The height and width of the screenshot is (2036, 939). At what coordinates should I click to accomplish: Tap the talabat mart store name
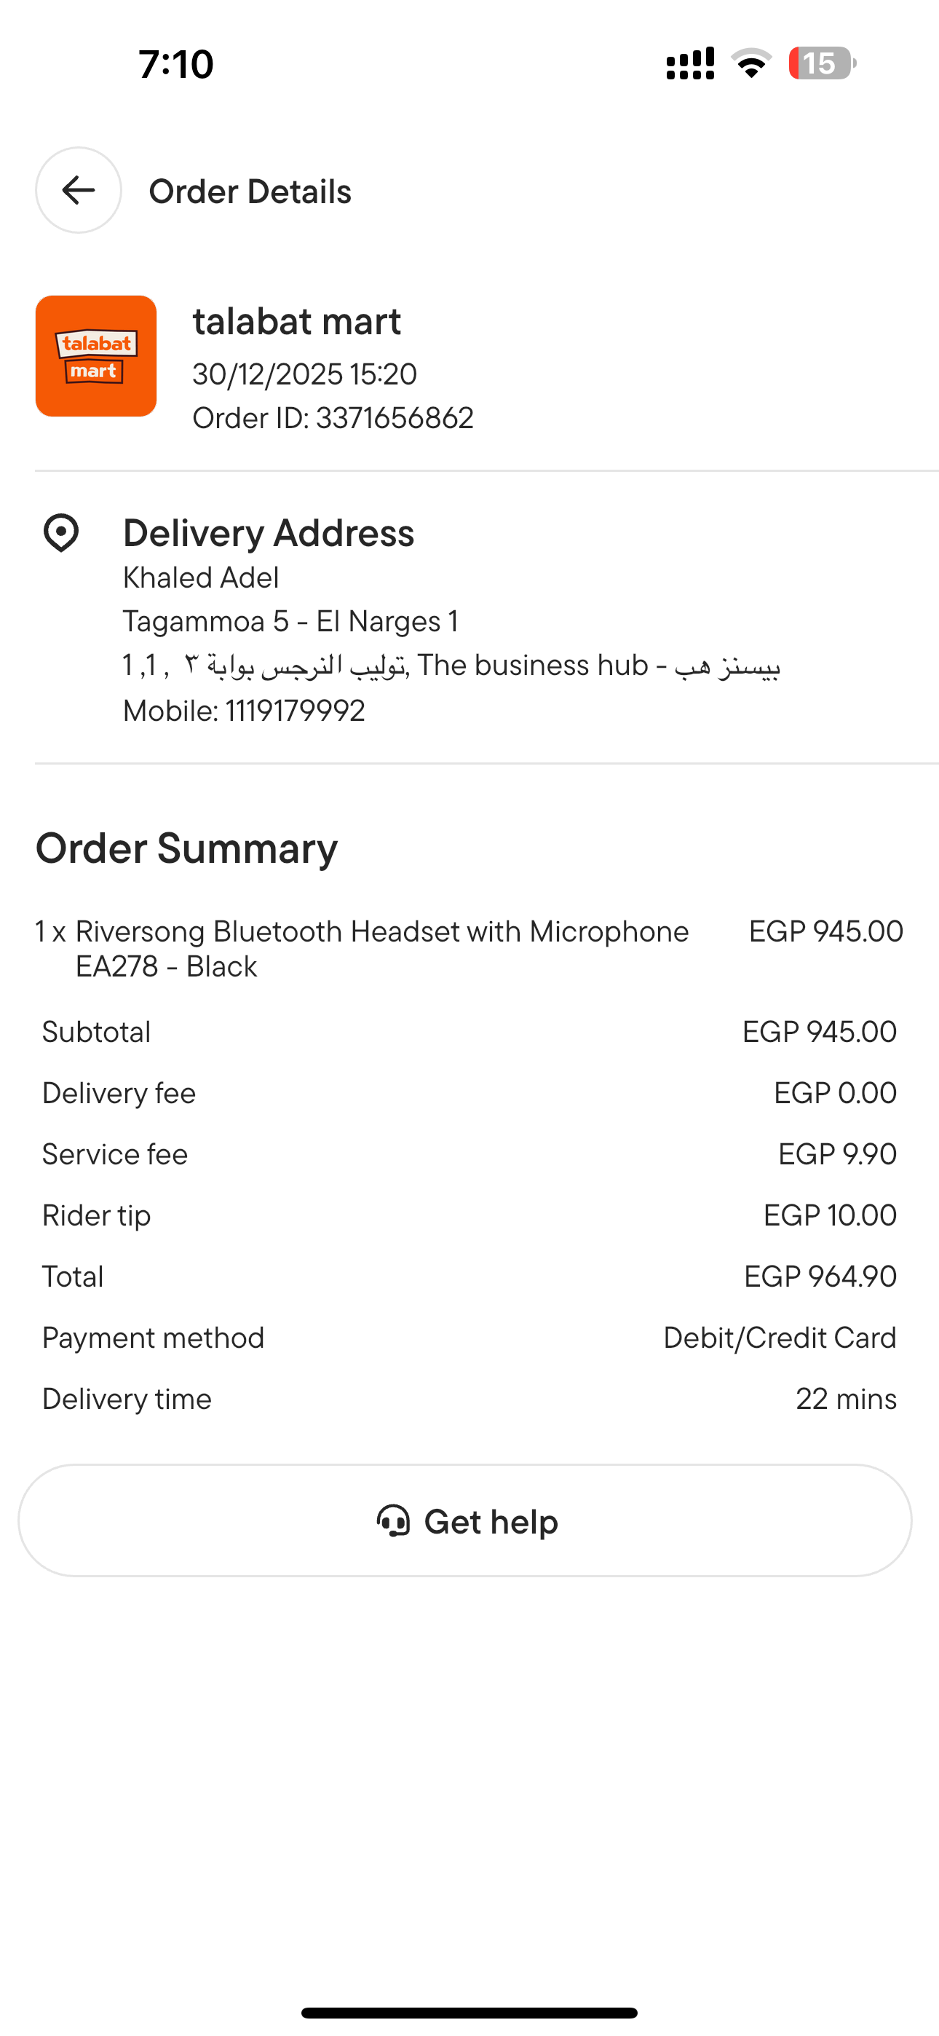[x=296, y=322]
